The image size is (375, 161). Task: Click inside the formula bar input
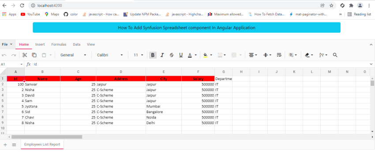[200, 64]
